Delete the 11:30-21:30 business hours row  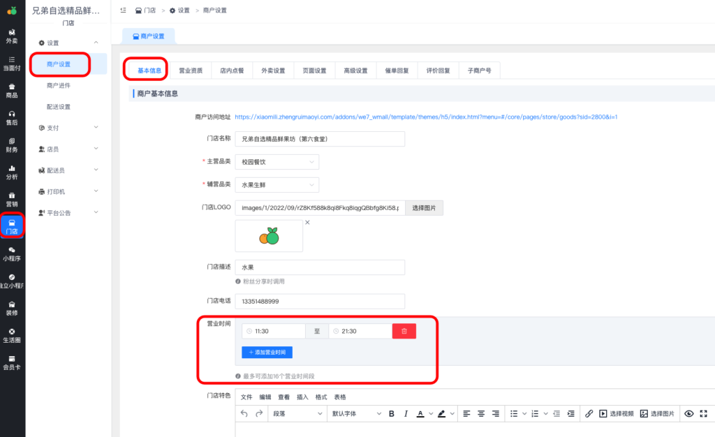404,331
